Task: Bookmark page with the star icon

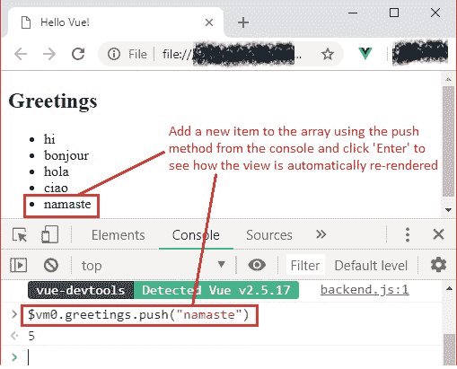Action: pos(328,54)
